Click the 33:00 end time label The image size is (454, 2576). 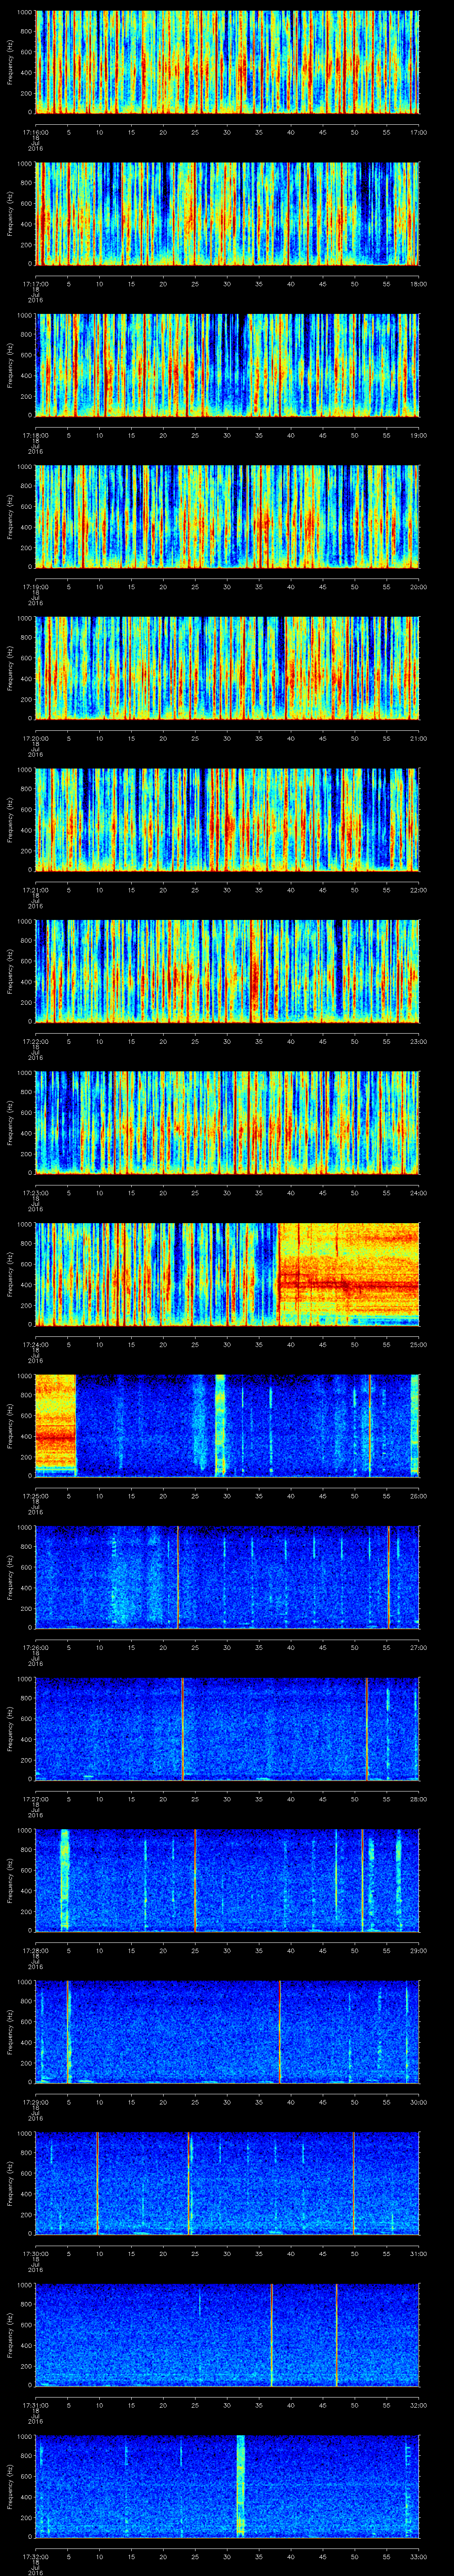[x=418, y=2553]
